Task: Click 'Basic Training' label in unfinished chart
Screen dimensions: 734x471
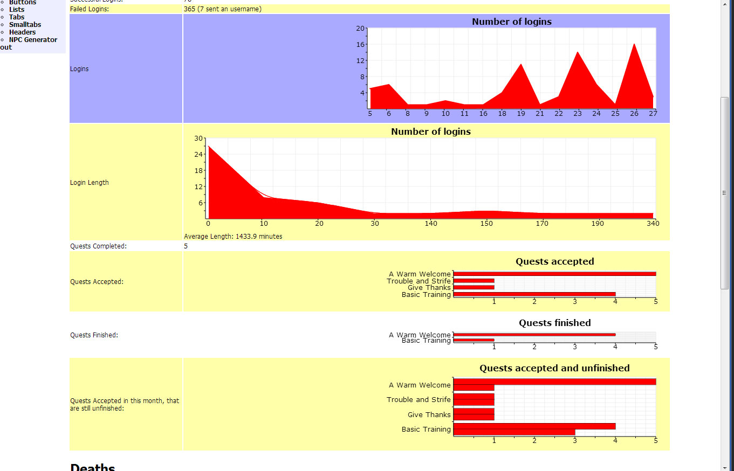Action: click(x=426, y=430)
